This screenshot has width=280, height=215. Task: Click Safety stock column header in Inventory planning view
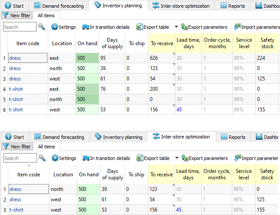267,43
